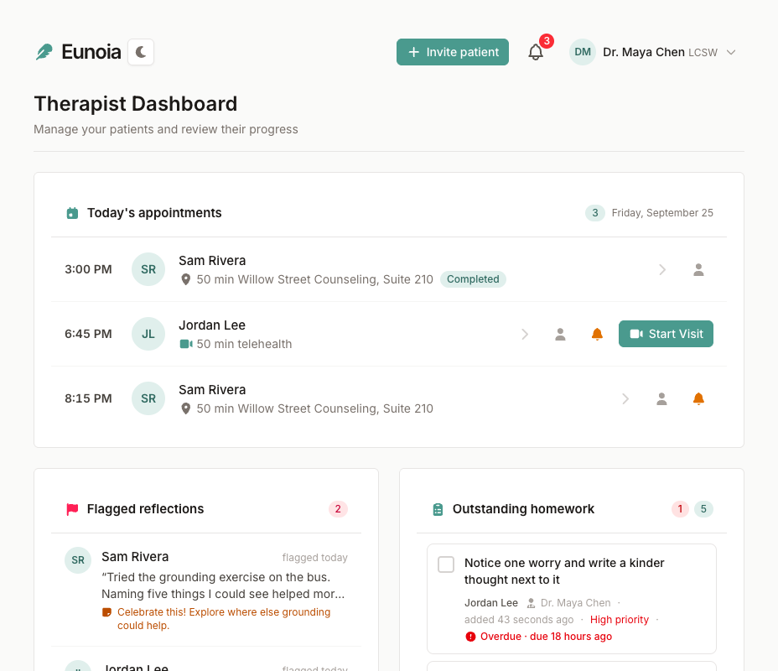Click Sam Rivera name in 8:15 PM row
The height and width of the screenshot is (671, 778).
212,389
